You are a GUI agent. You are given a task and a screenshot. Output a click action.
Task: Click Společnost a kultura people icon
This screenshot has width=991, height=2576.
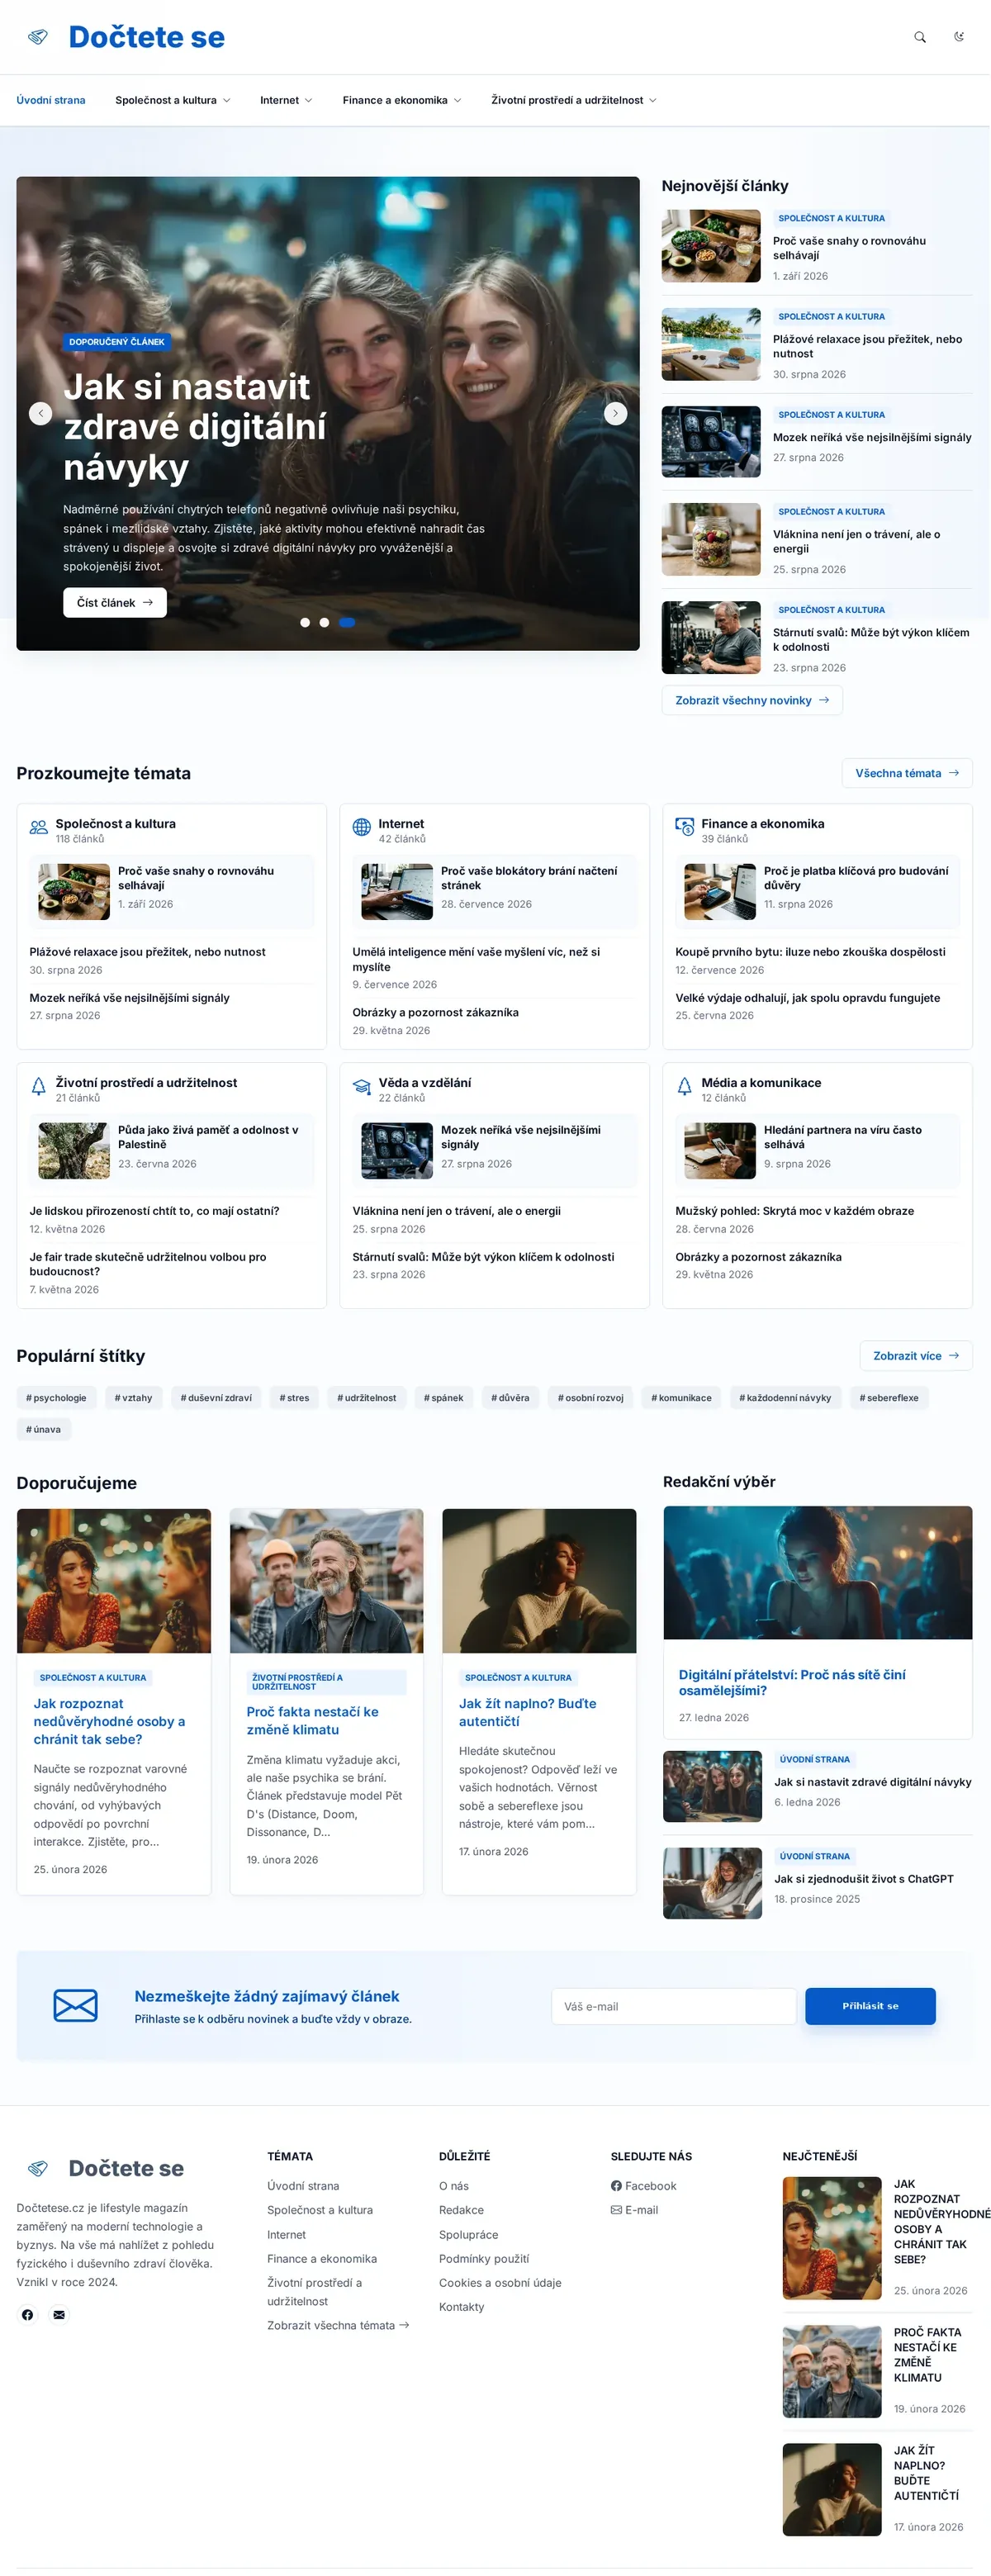(x=39, y=827)
